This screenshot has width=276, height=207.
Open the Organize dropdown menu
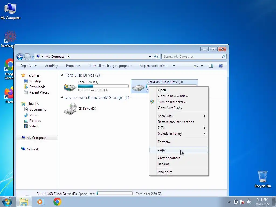click(29, 66)
